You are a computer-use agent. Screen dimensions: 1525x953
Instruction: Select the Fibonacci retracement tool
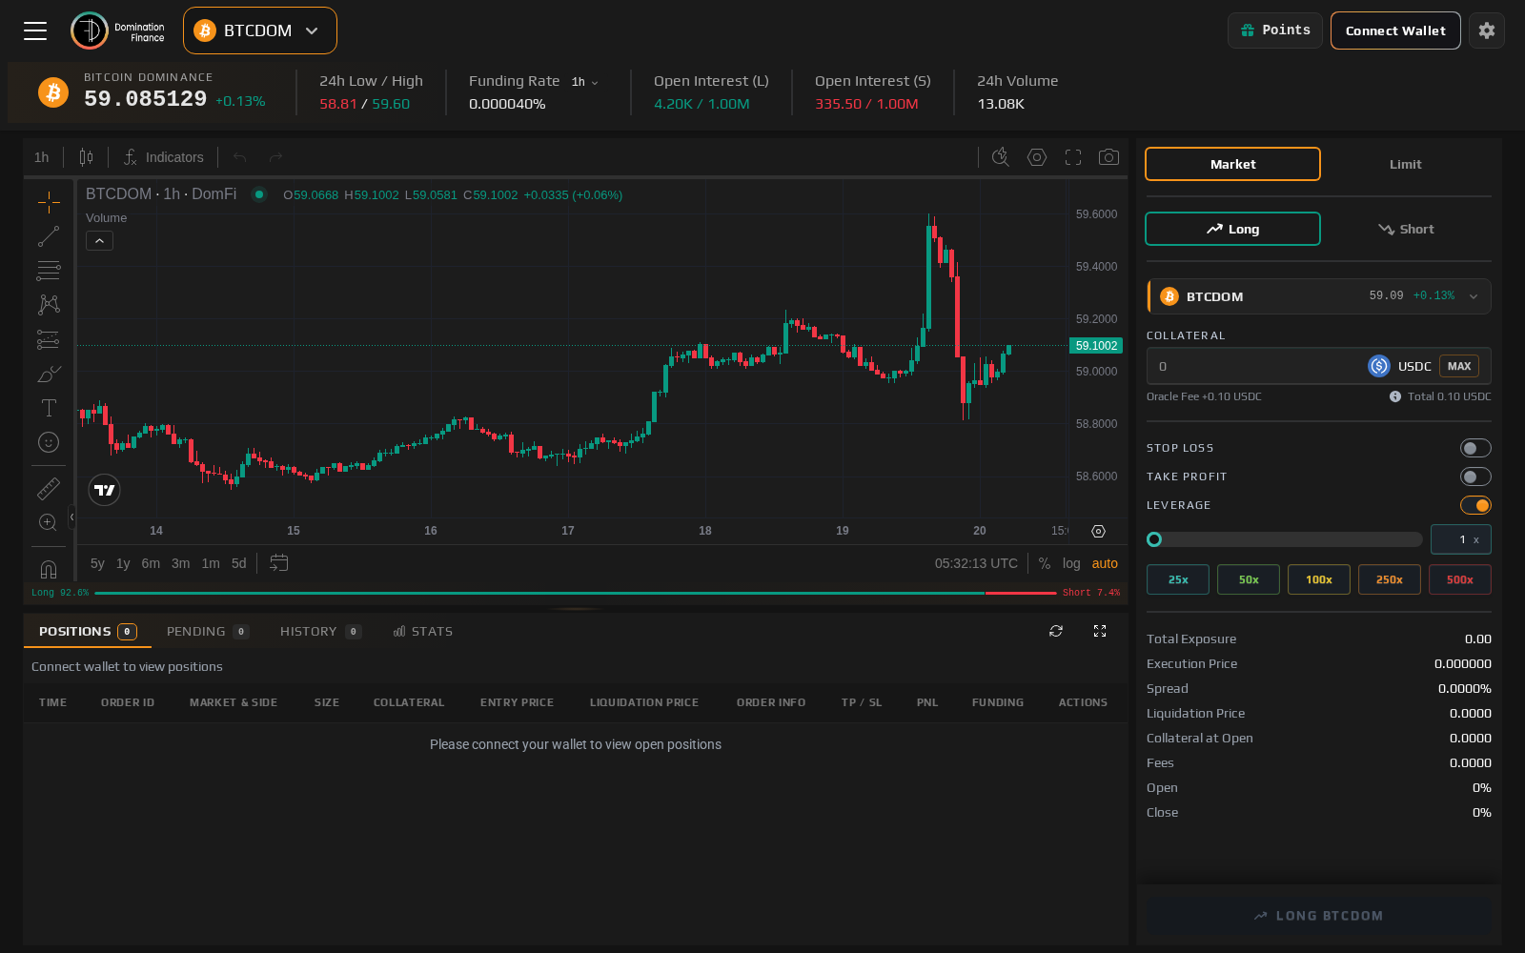[49, 271]
